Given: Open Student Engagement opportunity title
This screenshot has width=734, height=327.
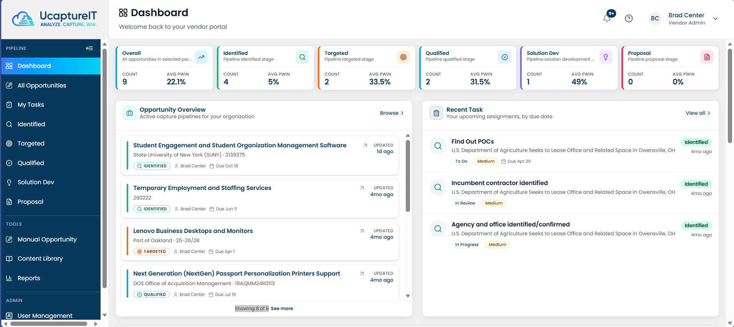Looking at the screenshot, I should tap(240, 145).
